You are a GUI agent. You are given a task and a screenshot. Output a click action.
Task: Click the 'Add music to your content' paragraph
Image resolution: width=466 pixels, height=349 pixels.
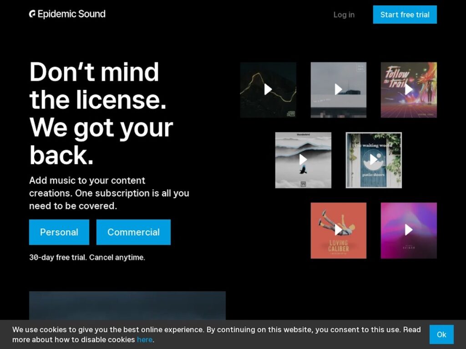click(x=109, y=193)
